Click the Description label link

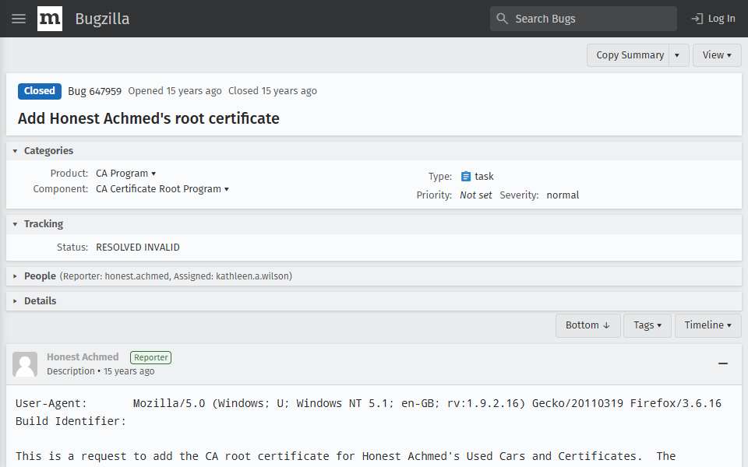click(71, 371)
